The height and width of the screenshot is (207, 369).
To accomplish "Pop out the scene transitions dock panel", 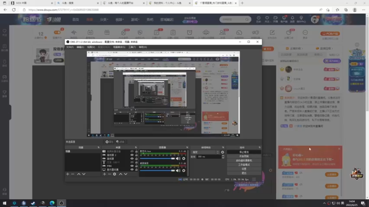I will [x=223, y=147].
